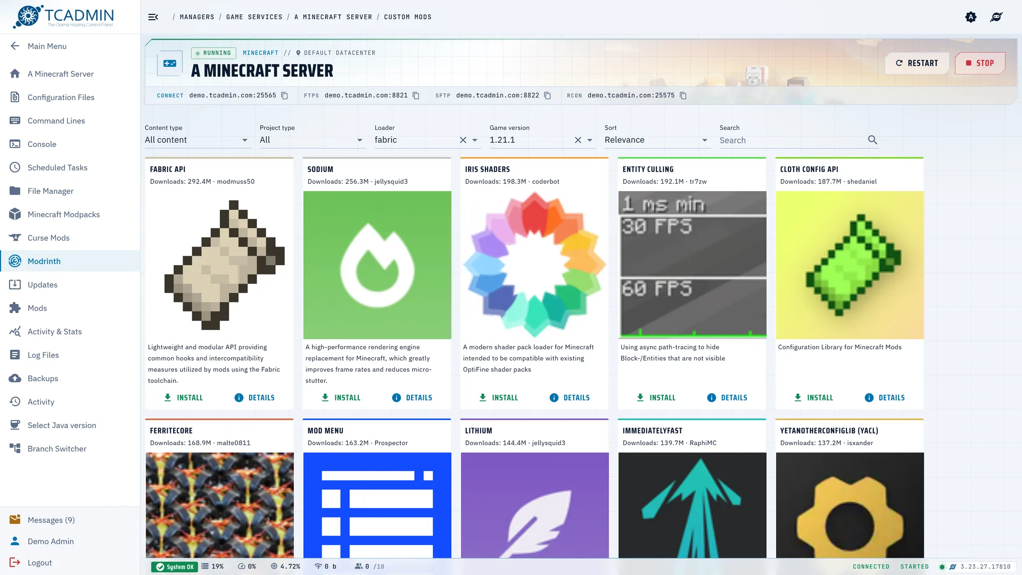The height and width of the screenshot is (575, 1022).
Task: Open Configuration Files menu item
Action: 70,97
